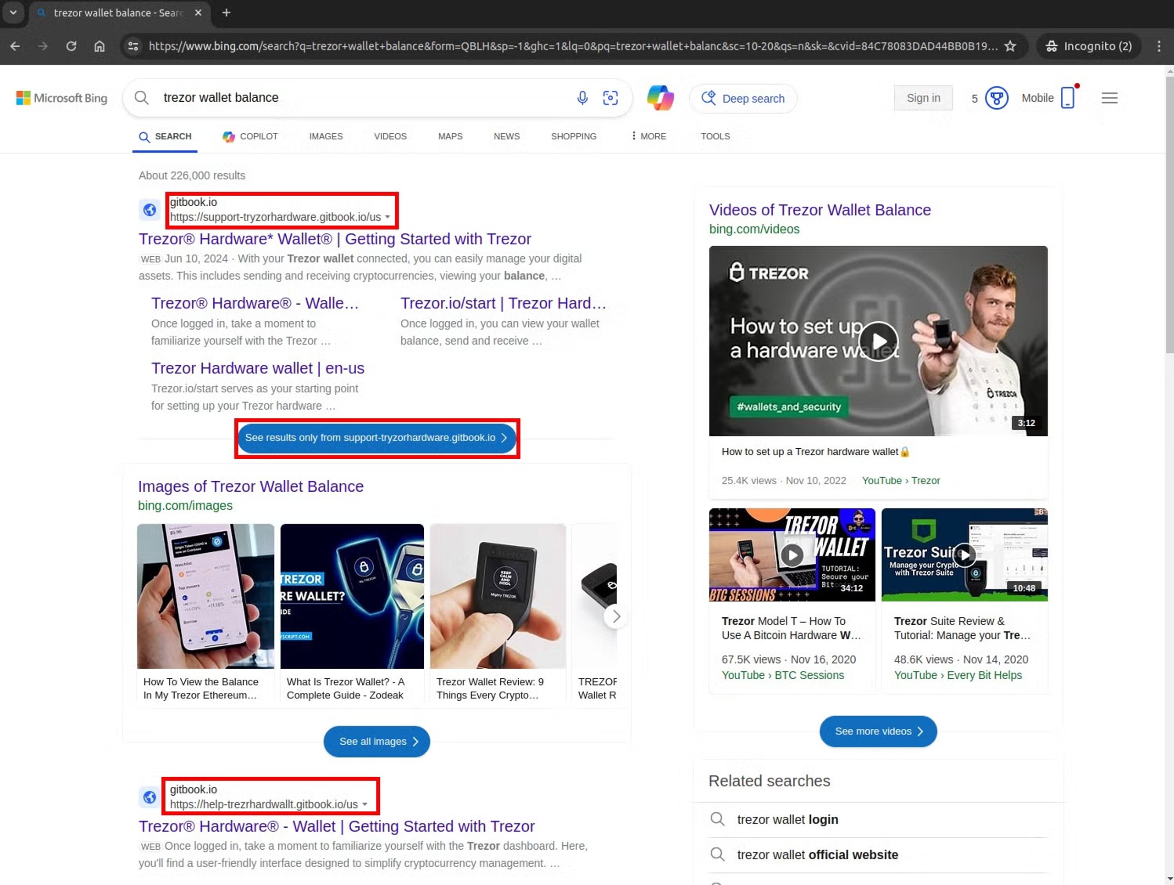Open the TOOLS option
This screenshot has width=1174, height=885.
[715, 136]
